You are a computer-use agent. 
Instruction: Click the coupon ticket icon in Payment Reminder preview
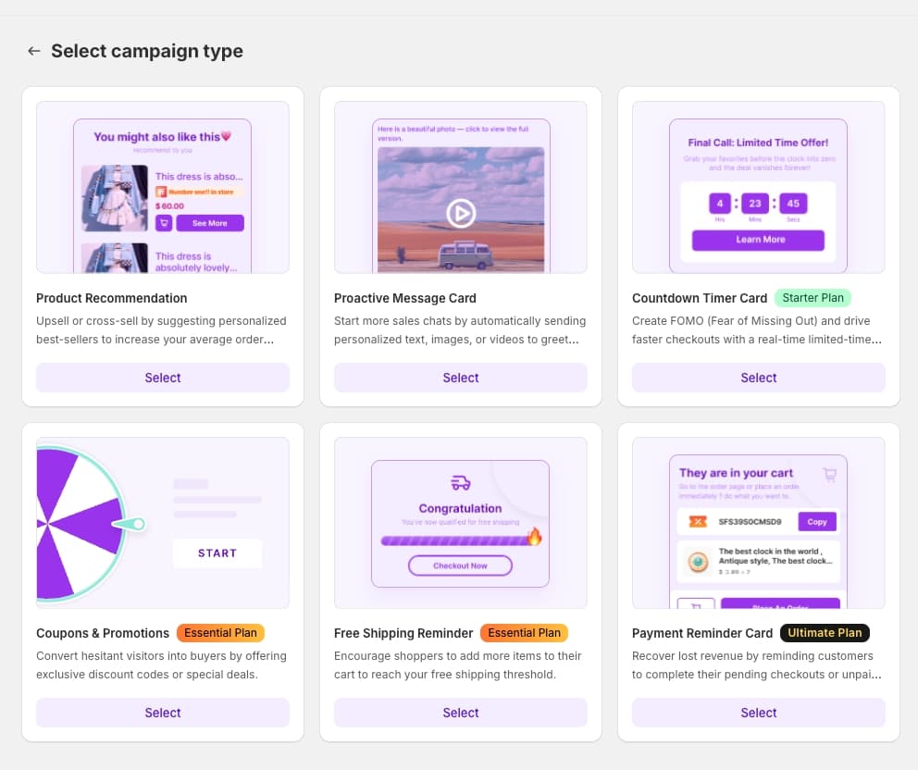[x=698, y=522]
